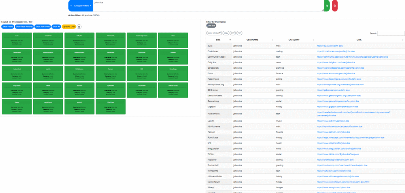Export the table as PDF
This screenshot has height=193, width=405.
[239, 33]
